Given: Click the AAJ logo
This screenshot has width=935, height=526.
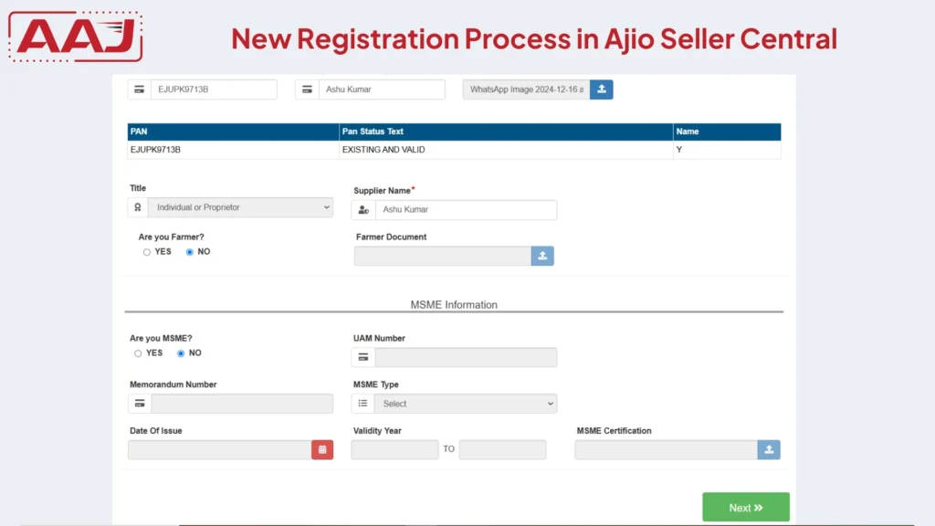Looking at the screenshot, I should click(x=74, y=35).
